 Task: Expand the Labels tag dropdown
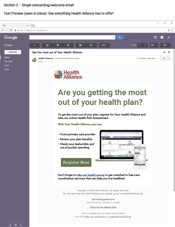tap(91, 45)
